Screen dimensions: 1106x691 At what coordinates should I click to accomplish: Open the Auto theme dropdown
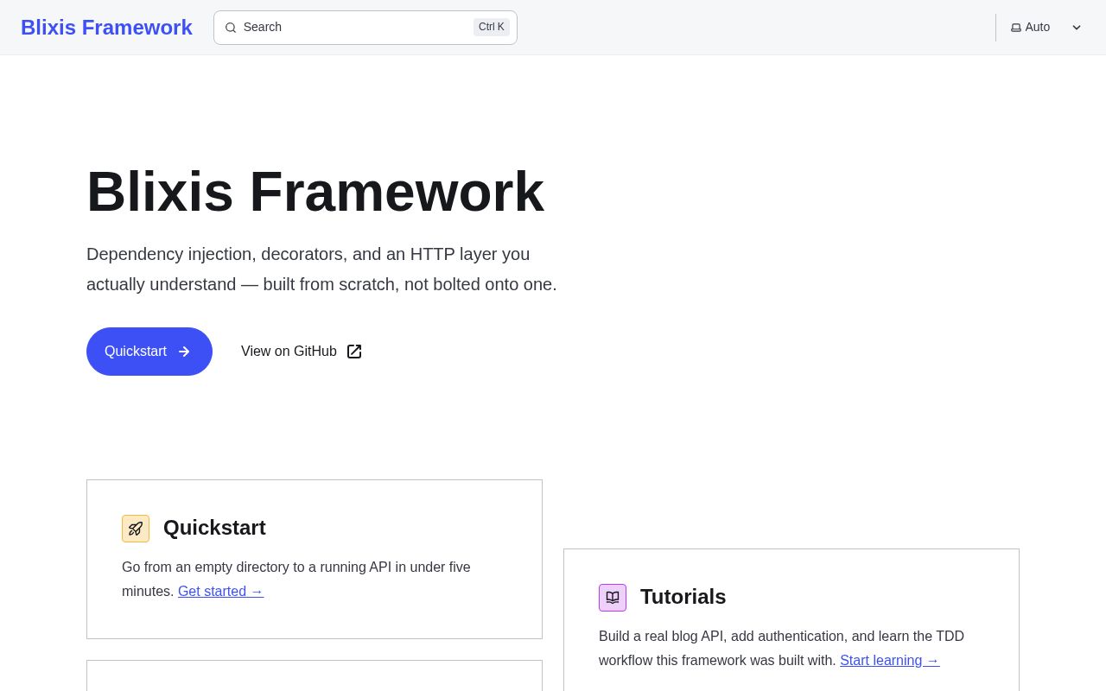point(1046,28)
